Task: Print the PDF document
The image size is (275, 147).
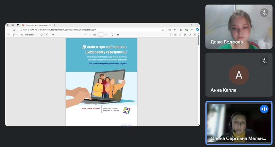Action: pyautogui.click(x=175, y=35)
